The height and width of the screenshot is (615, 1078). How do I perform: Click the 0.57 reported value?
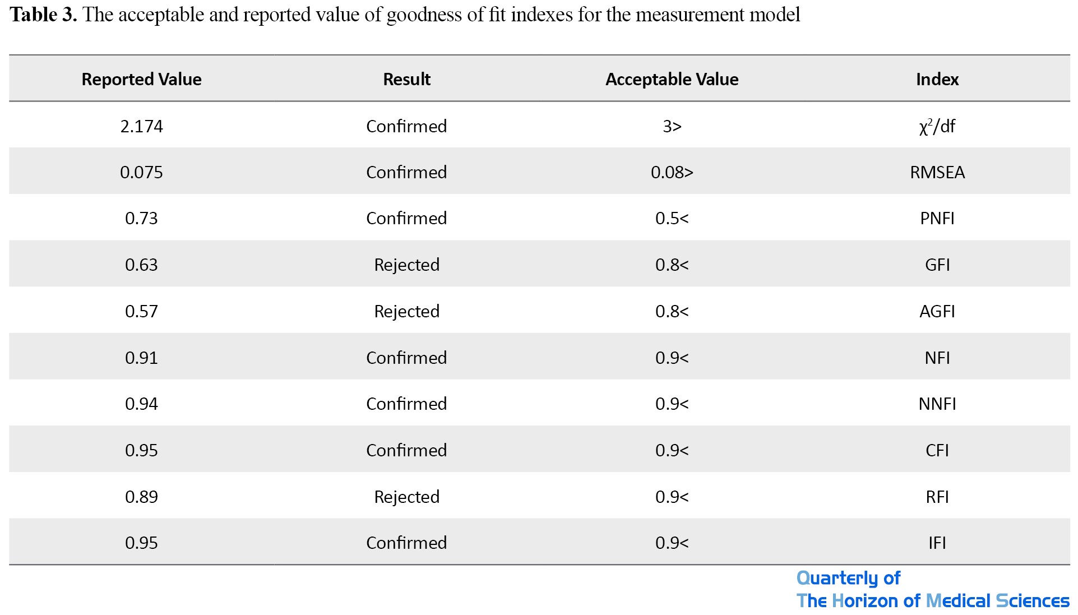tap(141, 311)
